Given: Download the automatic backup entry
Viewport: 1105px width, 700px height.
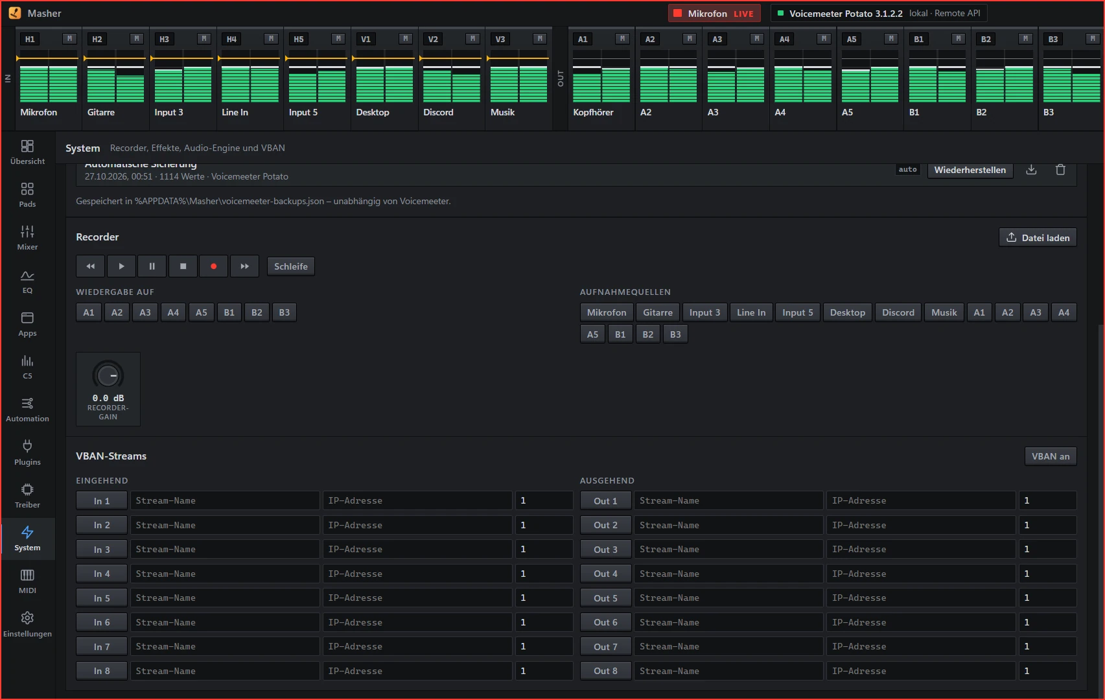Looking at the screenshot, I should click(x=1031, y=170).
